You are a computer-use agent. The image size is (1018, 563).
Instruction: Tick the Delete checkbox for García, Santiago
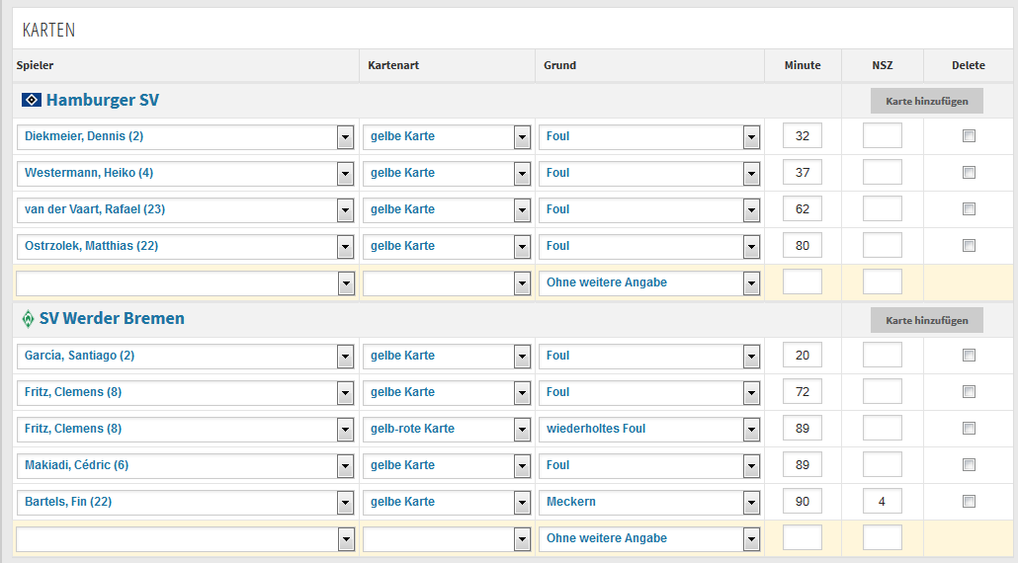[969, 356]
